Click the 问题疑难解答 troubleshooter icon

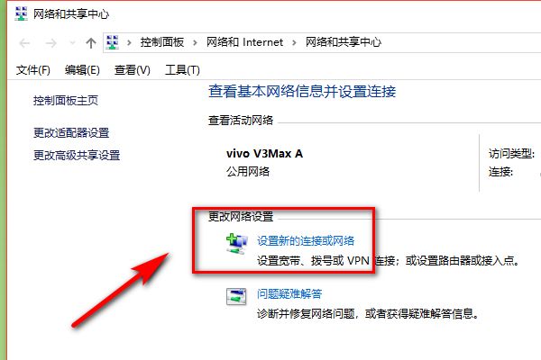236,297
